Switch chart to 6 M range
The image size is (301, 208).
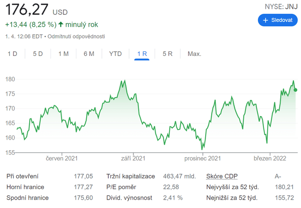point(89,54)
